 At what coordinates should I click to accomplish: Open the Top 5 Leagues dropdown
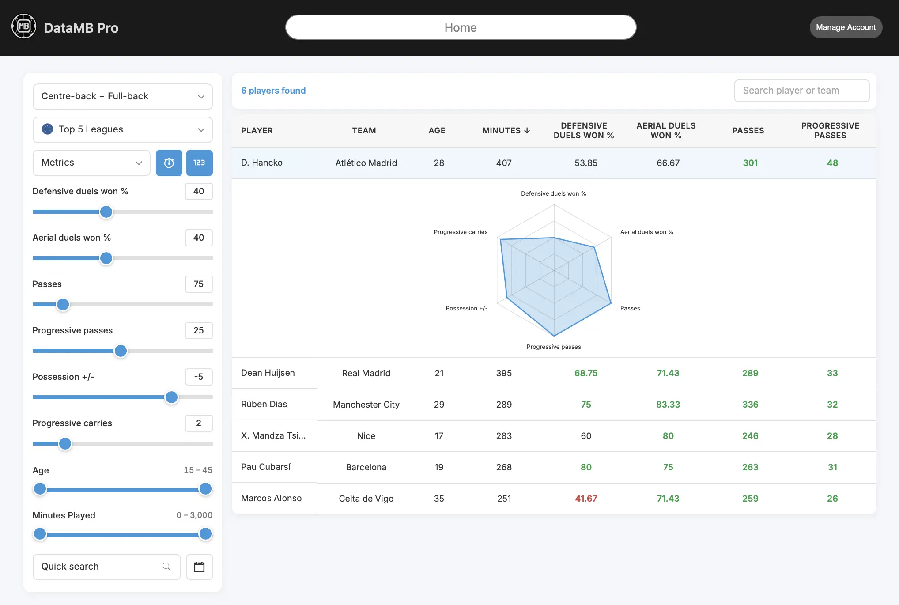point(123,130)
